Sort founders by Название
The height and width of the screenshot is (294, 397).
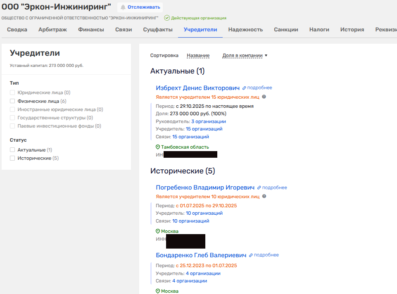tap(198, 56)
